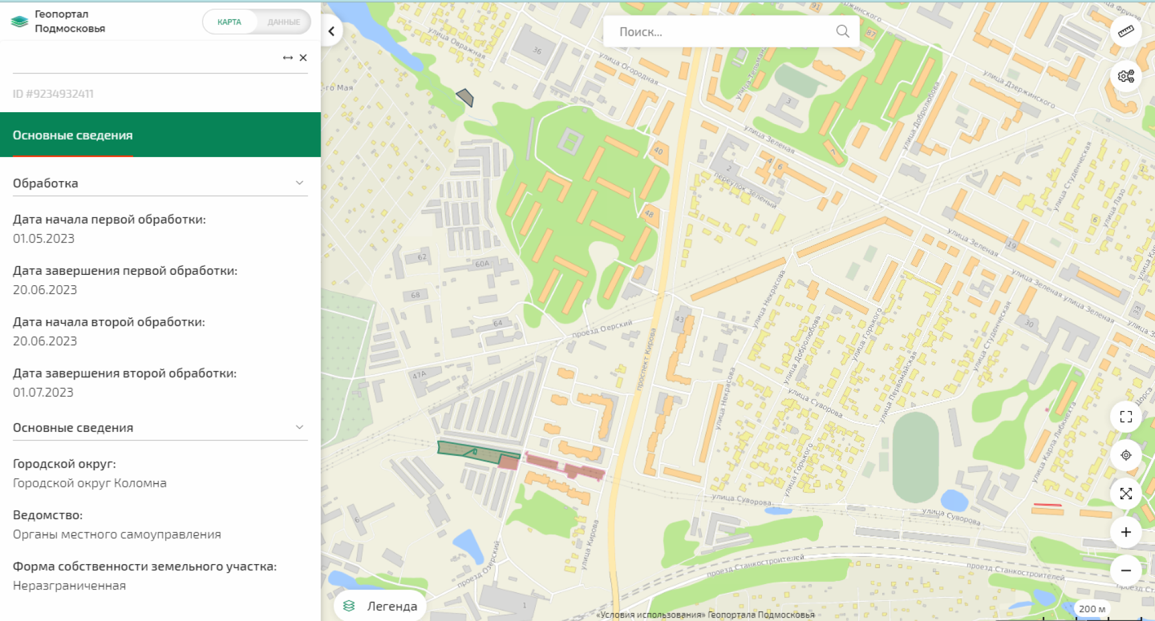Select the green Основные сведения tab
This screenshot has height=621, width=1155.
coord(73,135)
